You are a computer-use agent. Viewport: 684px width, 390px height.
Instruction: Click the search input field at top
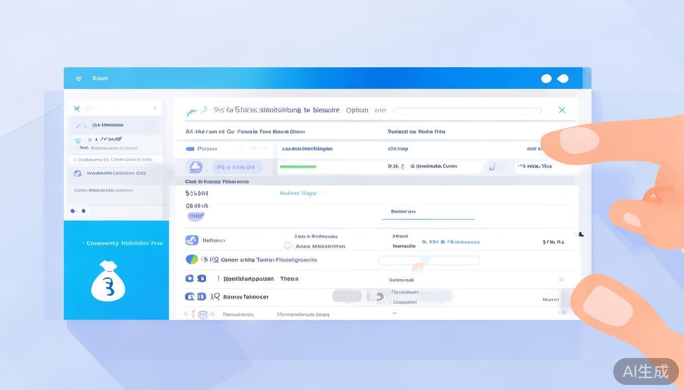click(x=467, y=111)
